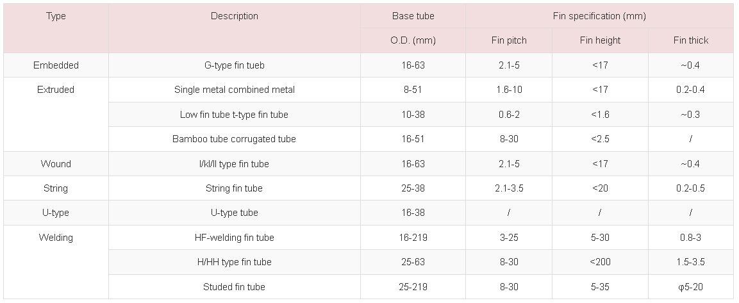739x303 pixels.
Task: Click HF-welding fin tube cell
Action: point(234,238)
